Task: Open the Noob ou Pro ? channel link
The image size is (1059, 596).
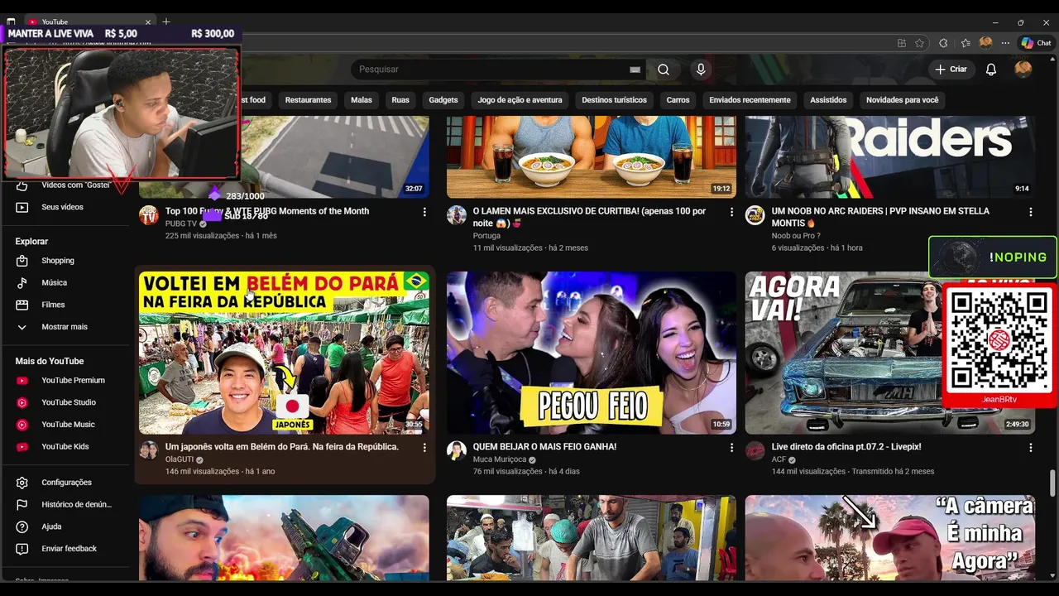Action: [x=796, y=236]
